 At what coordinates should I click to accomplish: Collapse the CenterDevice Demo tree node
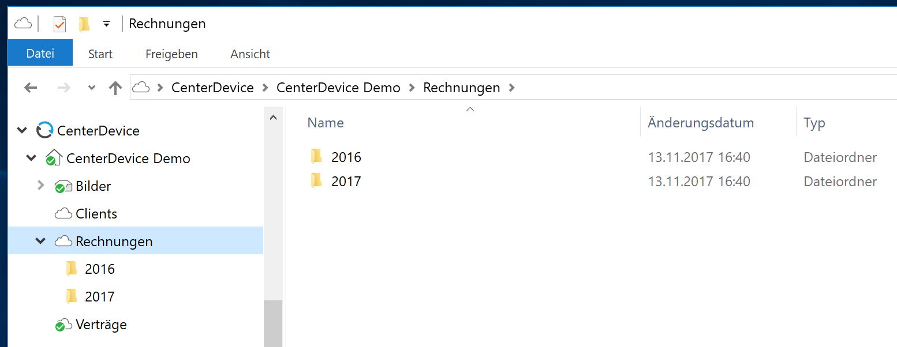point(31,158)
